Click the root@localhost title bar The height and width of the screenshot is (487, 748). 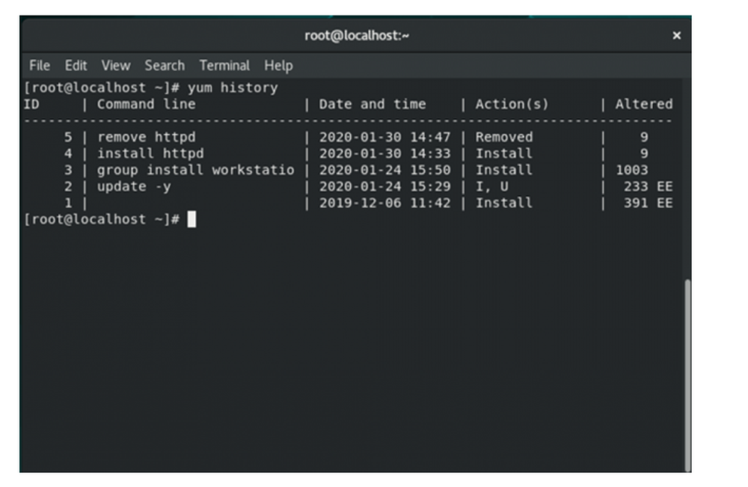(356, 36)
